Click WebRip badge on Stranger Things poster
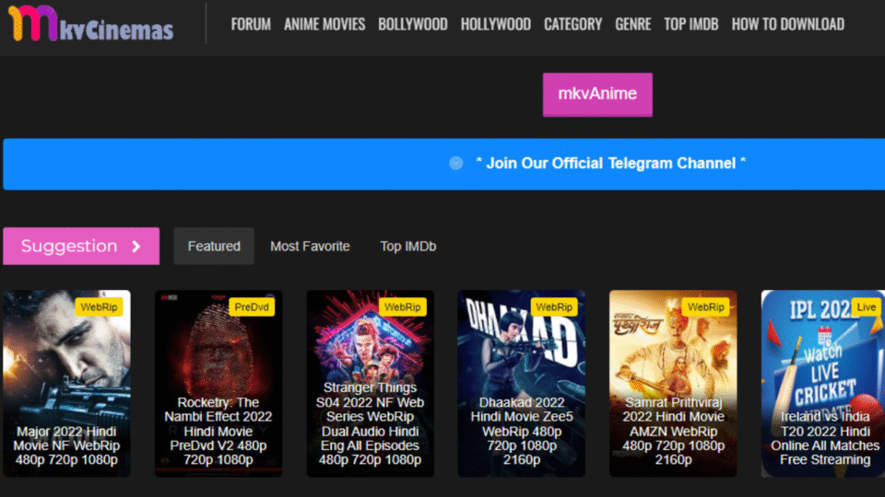Screen dimensions: 885x497 (x=403, y=307)
